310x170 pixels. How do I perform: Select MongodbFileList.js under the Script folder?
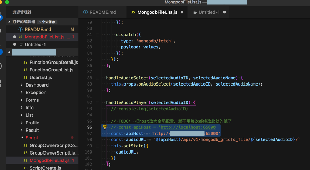[x=42, y=160]
